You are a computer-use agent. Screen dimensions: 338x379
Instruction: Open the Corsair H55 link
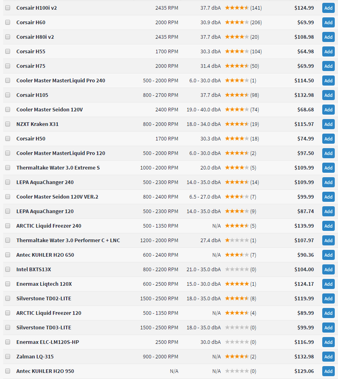click(x=31, y=51)
